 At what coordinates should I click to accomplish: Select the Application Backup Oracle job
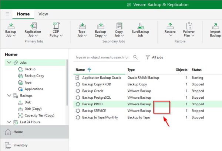[148, 78]
